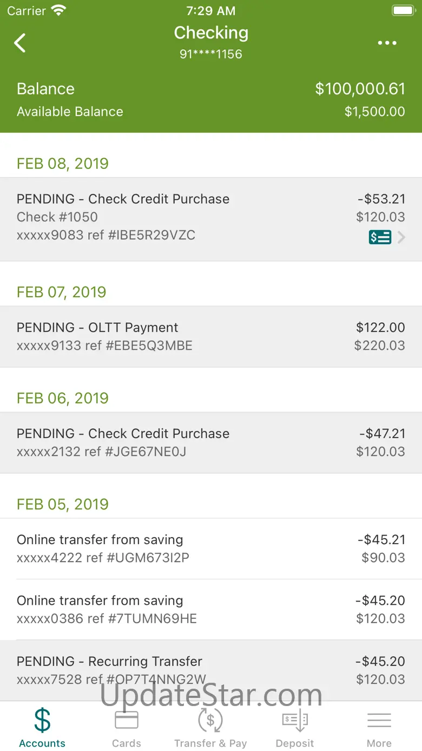This screenshot has width=422, height=751.
Task: Tap the Checking account title
Action: click(x=211, y=33)
